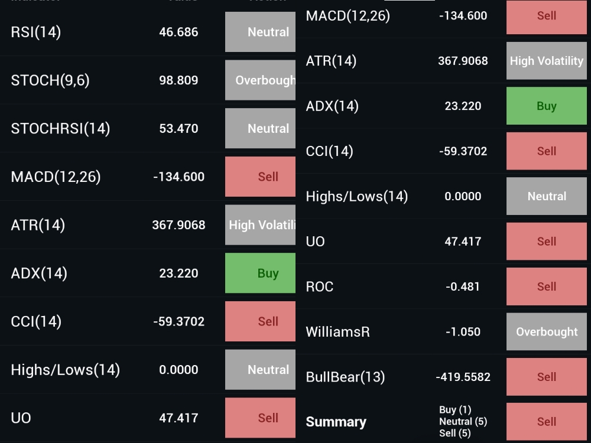Select the STOCHRSI(14) indicator name
Screen dimensions: 591x443
60,129
